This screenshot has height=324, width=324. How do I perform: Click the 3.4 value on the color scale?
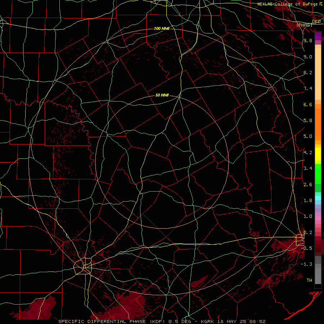click(308, 168)
